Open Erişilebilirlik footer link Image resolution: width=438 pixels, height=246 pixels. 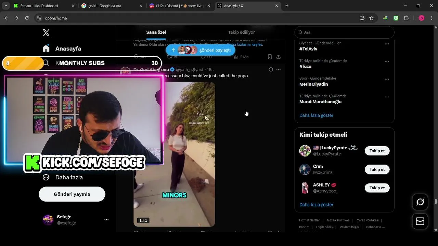coord(324,227)
